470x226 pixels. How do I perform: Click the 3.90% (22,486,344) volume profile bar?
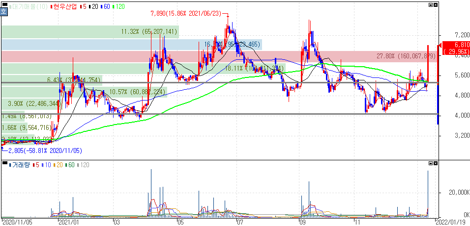pyautogui.click(x=31, y=104)
